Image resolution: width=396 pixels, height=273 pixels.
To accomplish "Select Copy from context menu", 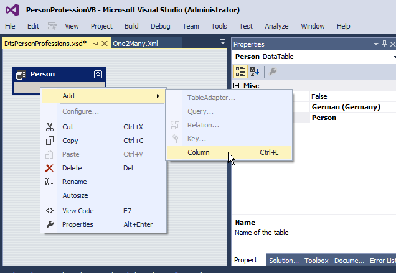I will (x=103, y=141).
